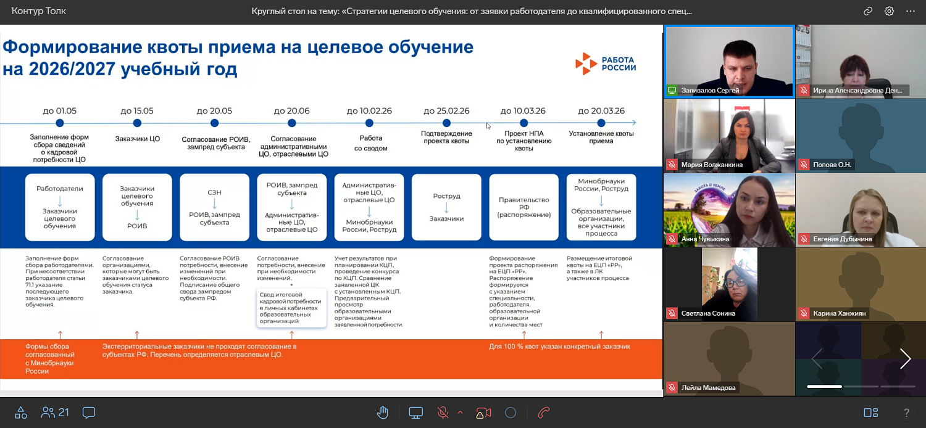Unmute the microphone in bottom toolbar
926x428 pixels.
click(443, 413)
